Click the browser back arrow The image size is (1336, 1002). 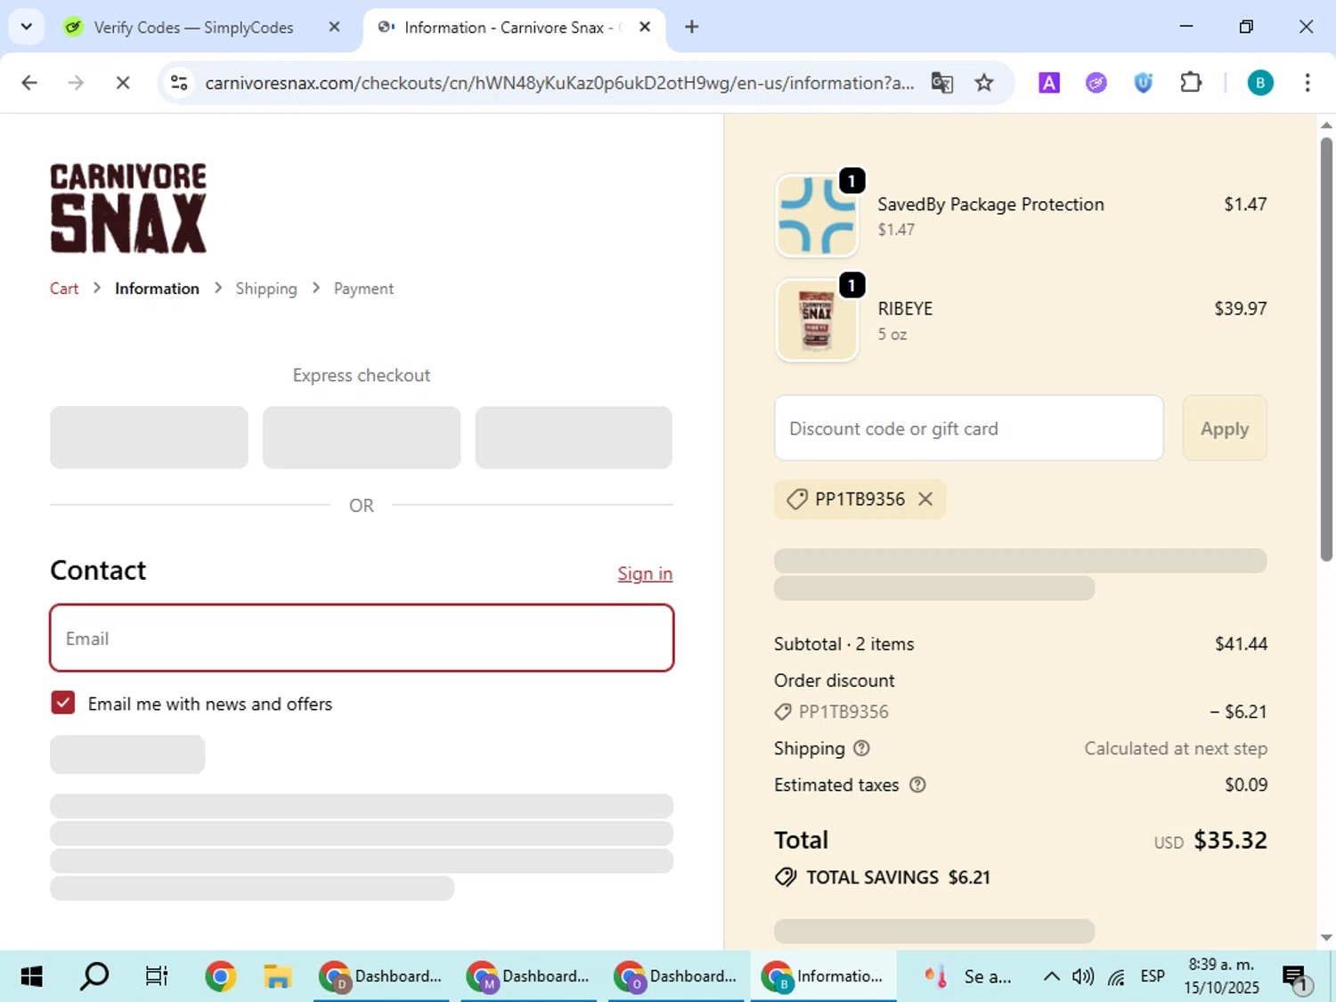(29, 83)
